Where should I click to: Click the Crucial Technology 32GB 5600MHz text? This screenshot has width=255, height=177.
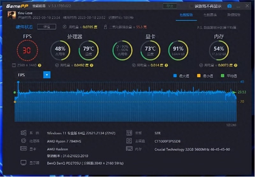point(192,149)
